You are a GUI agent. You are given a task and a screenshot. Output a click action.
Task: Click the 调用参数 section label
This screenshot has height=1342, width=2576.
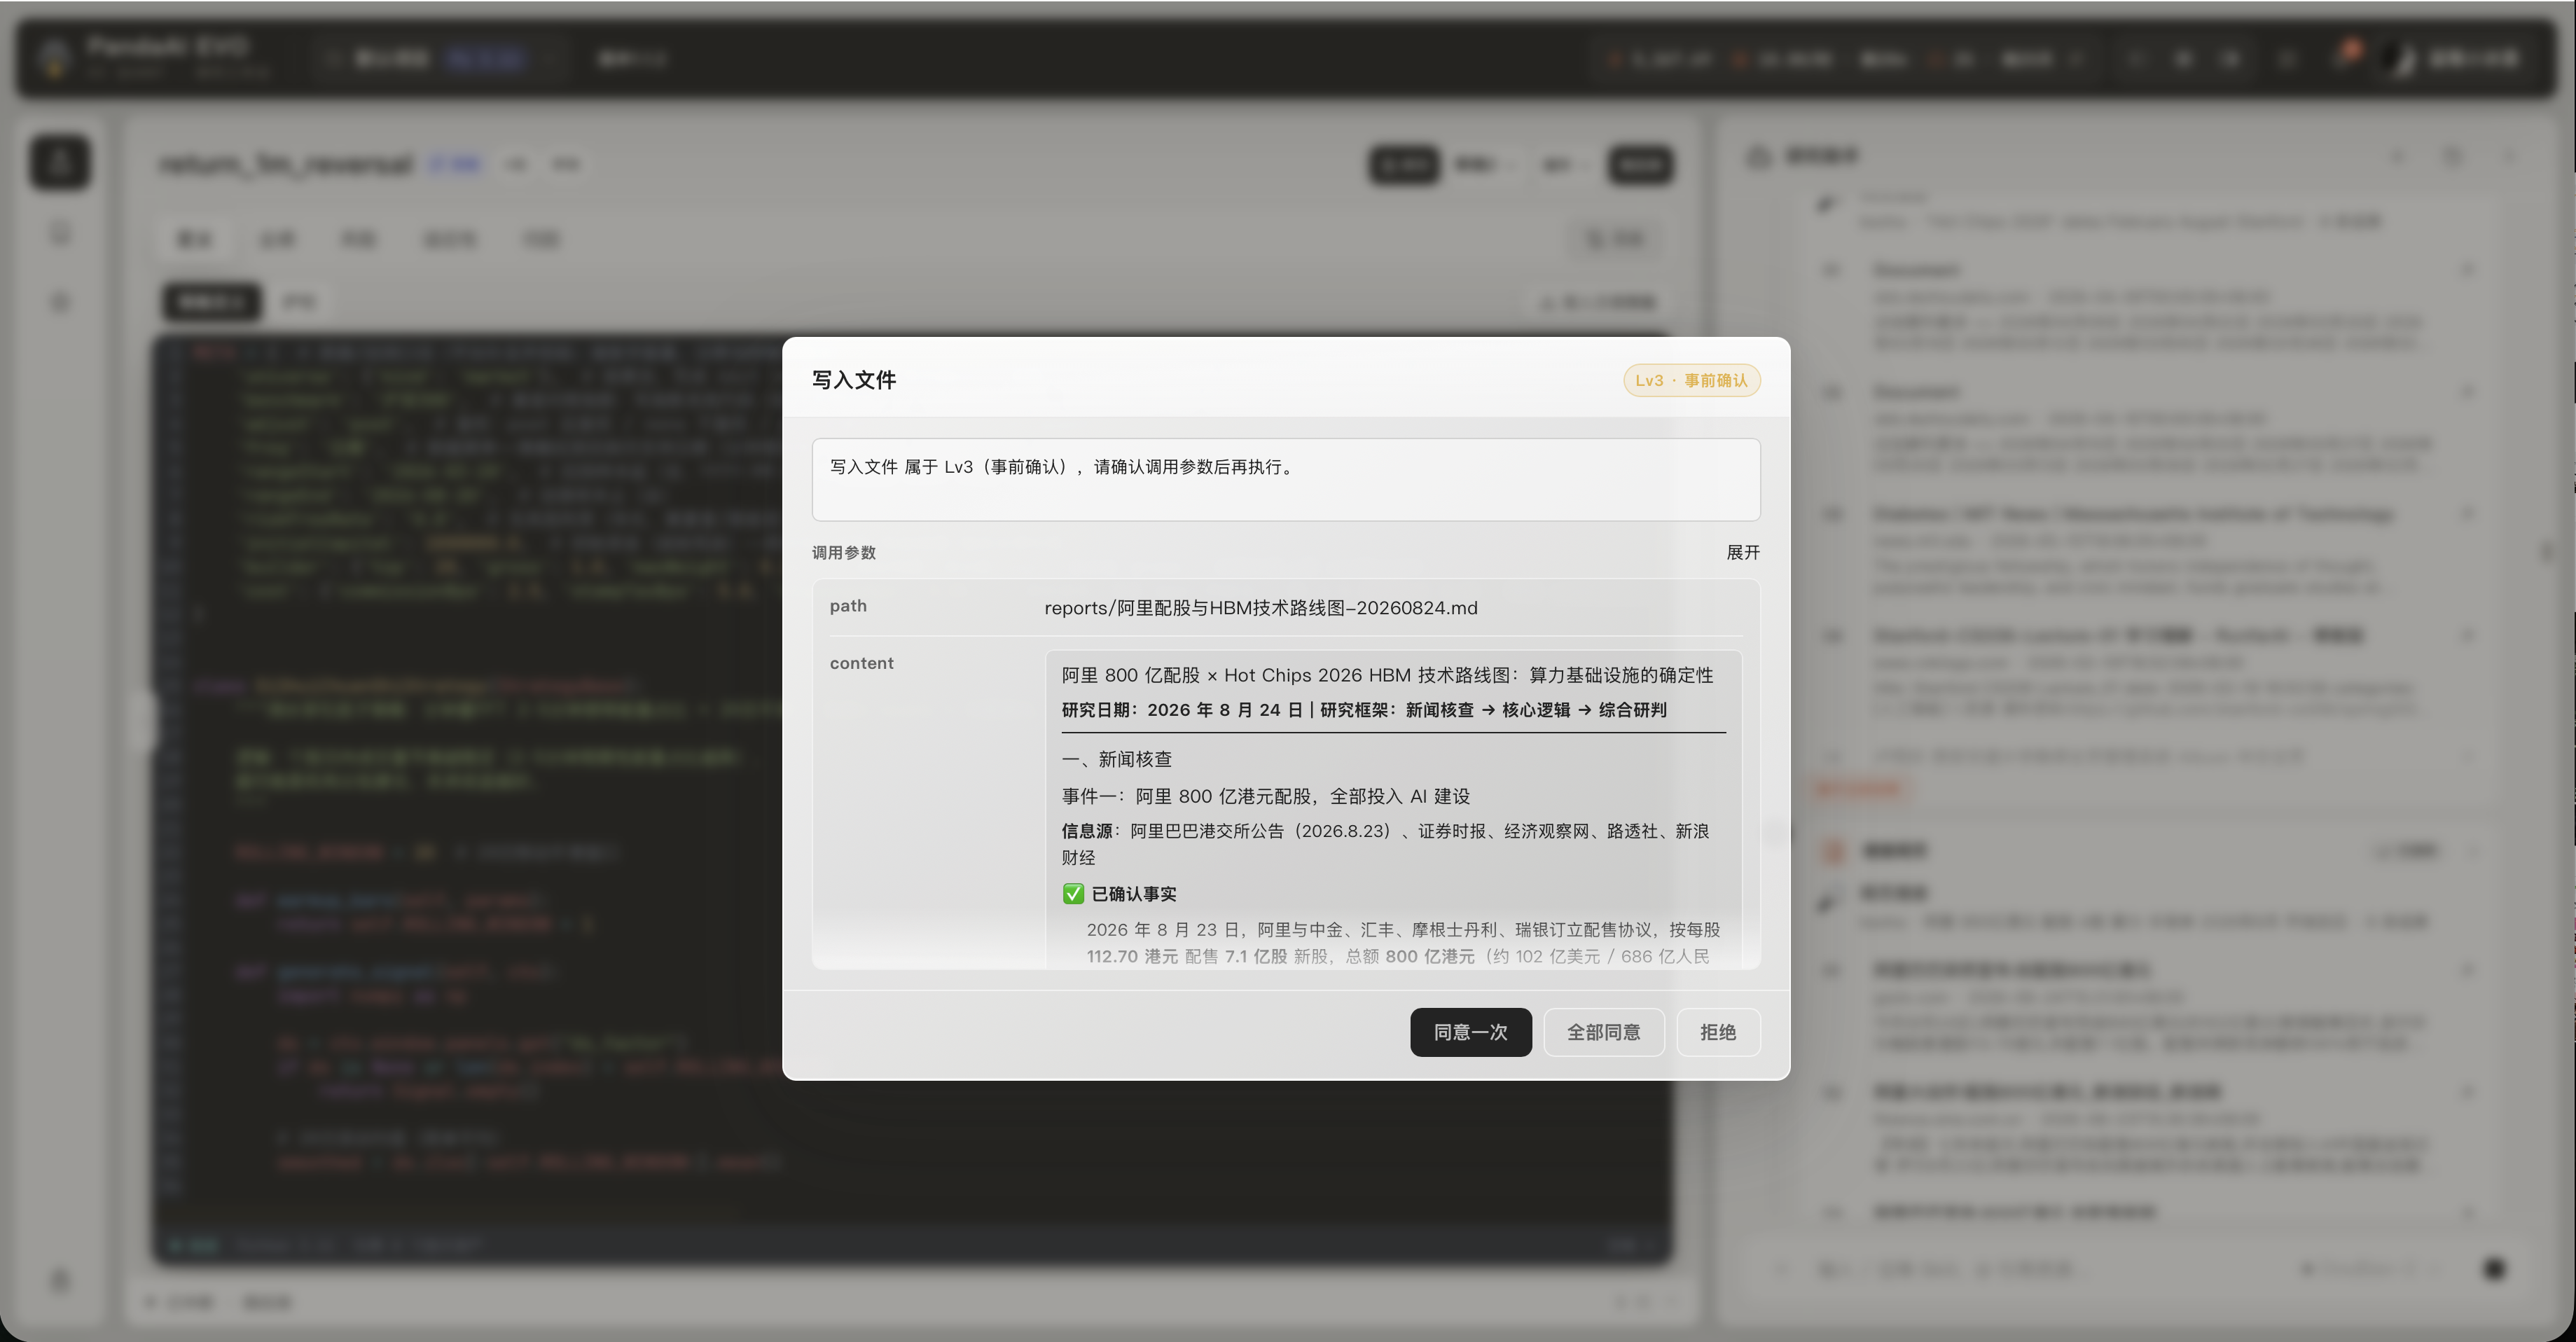pyautogui.click(x=844, y=553)
